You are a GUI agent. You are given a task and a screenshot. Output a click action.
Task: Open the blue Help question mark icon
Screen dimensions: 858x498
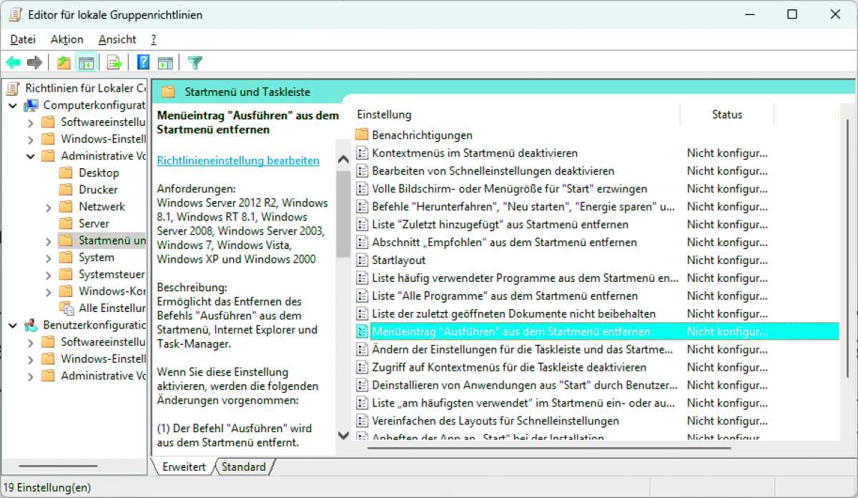[x=143, y=62]
